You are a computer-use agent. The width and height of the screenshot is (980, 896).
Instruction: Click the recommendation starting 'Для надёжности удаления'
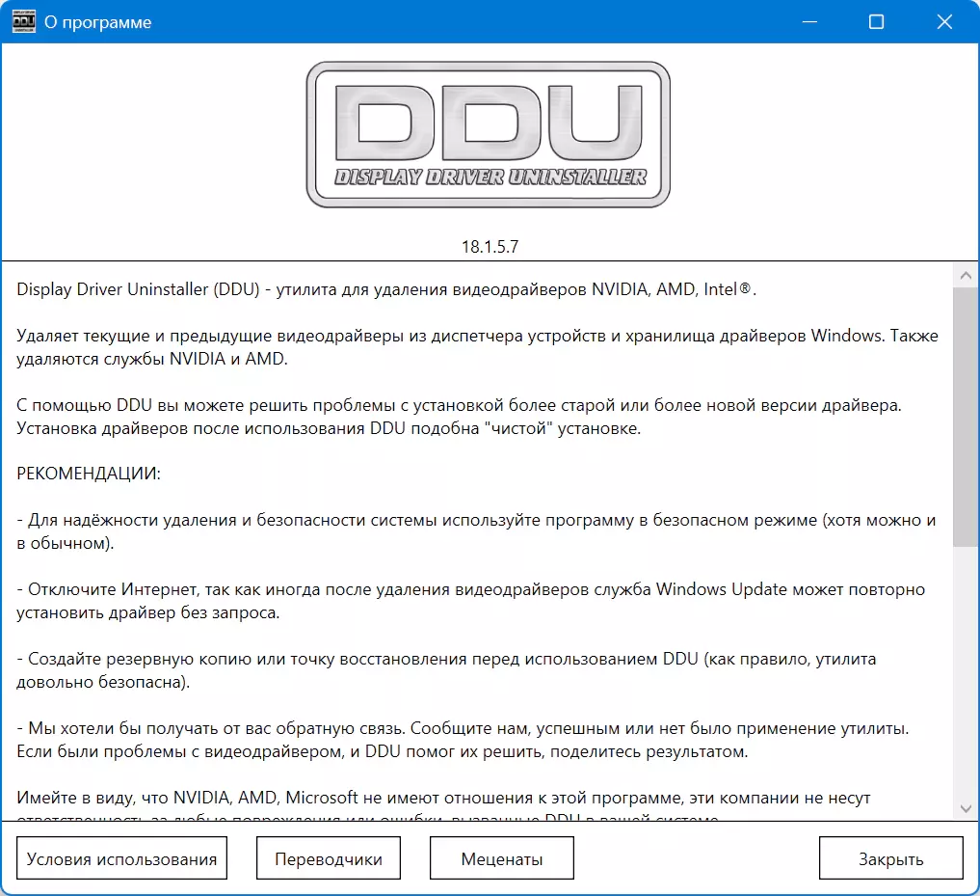coord(476,531)
